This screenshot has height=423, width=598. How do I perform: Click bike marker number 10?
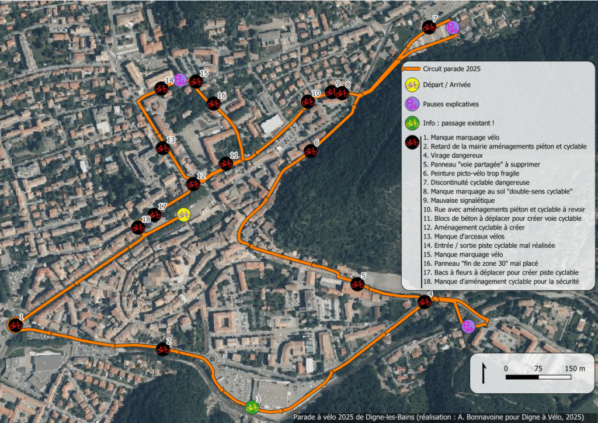coord(308,102)
